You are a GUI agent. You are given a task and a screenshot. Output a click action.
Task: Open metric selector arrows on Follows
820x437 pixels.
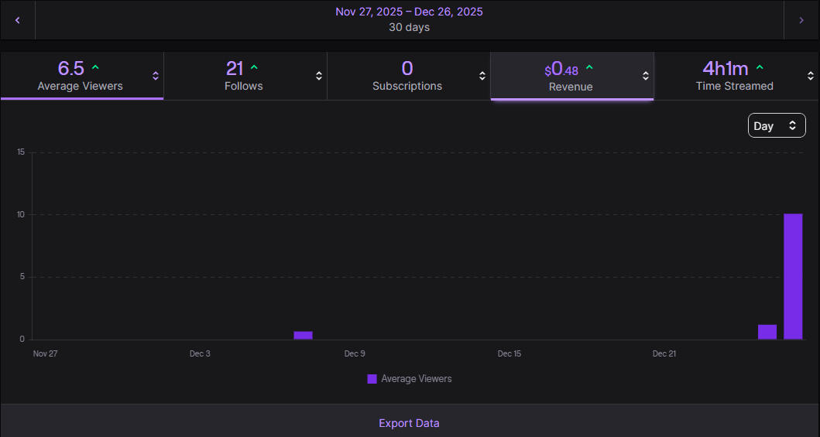[x=319, y=76]
